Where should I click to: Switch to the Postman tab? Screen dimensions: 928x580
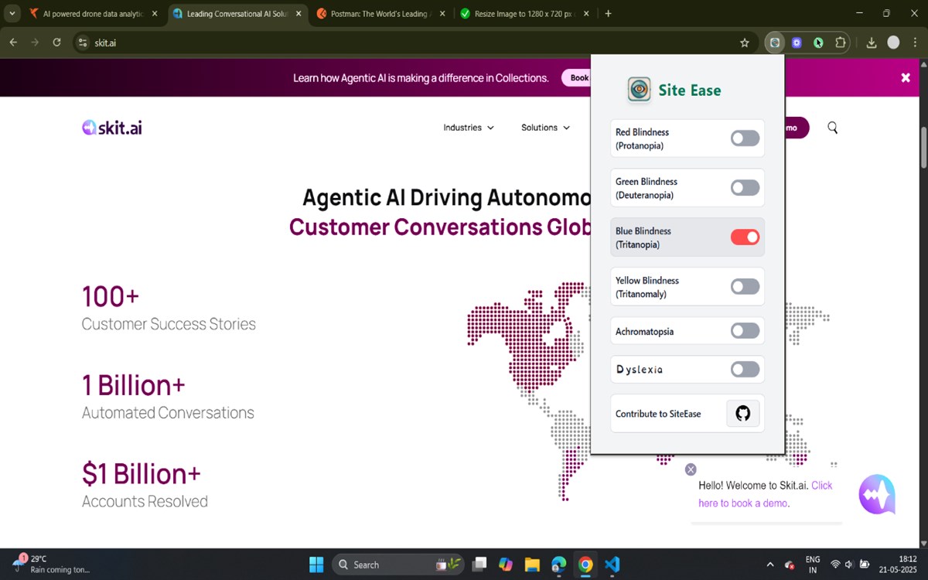pyautogui.click(x=380, y=14)
